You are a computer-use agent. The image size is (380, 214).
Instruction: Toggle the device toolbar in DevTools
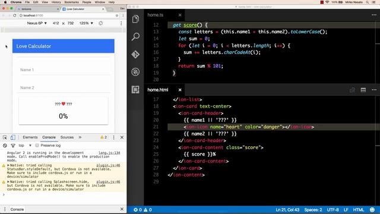(x=12, y=137)
